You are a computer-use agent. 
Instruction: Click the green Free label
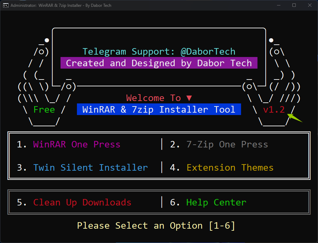point(44,110)
